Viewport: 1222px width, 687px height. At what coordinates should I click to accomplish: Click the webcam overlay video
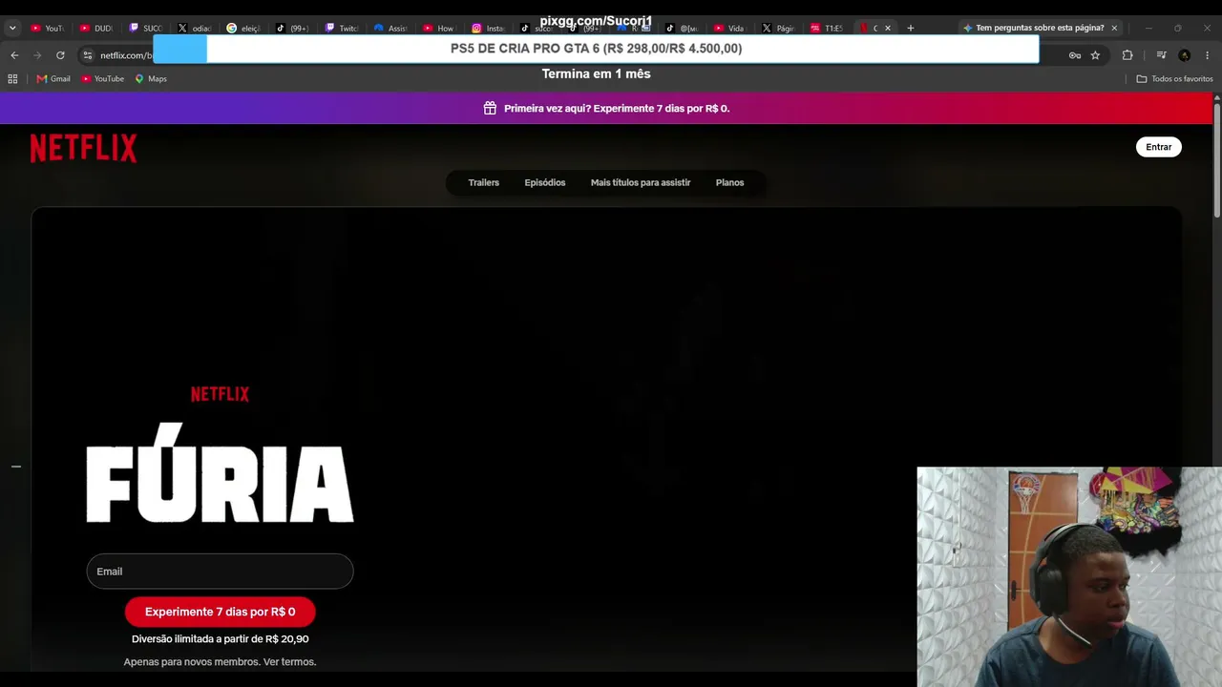(1069, 576)
